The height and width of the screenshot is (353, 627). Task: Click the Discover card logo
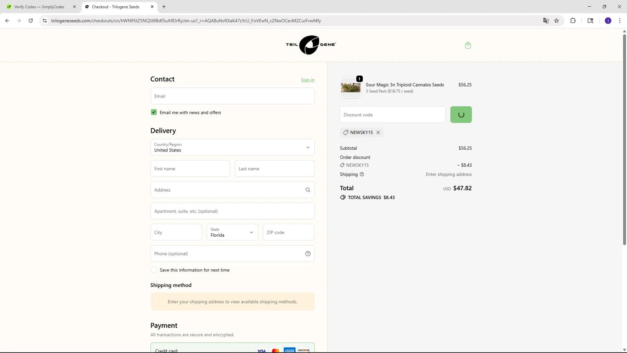tap(304, 350)
